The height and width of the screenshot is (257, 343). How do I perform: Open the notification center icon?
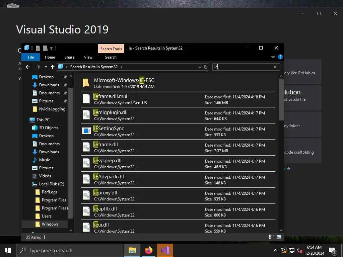click(333, 251)
